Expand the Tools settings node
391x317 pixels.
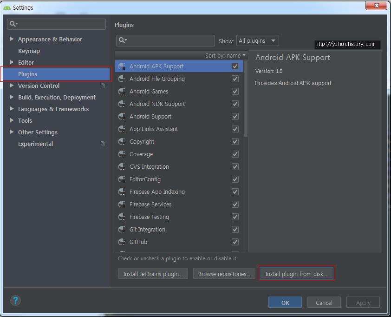click(12, 120)
